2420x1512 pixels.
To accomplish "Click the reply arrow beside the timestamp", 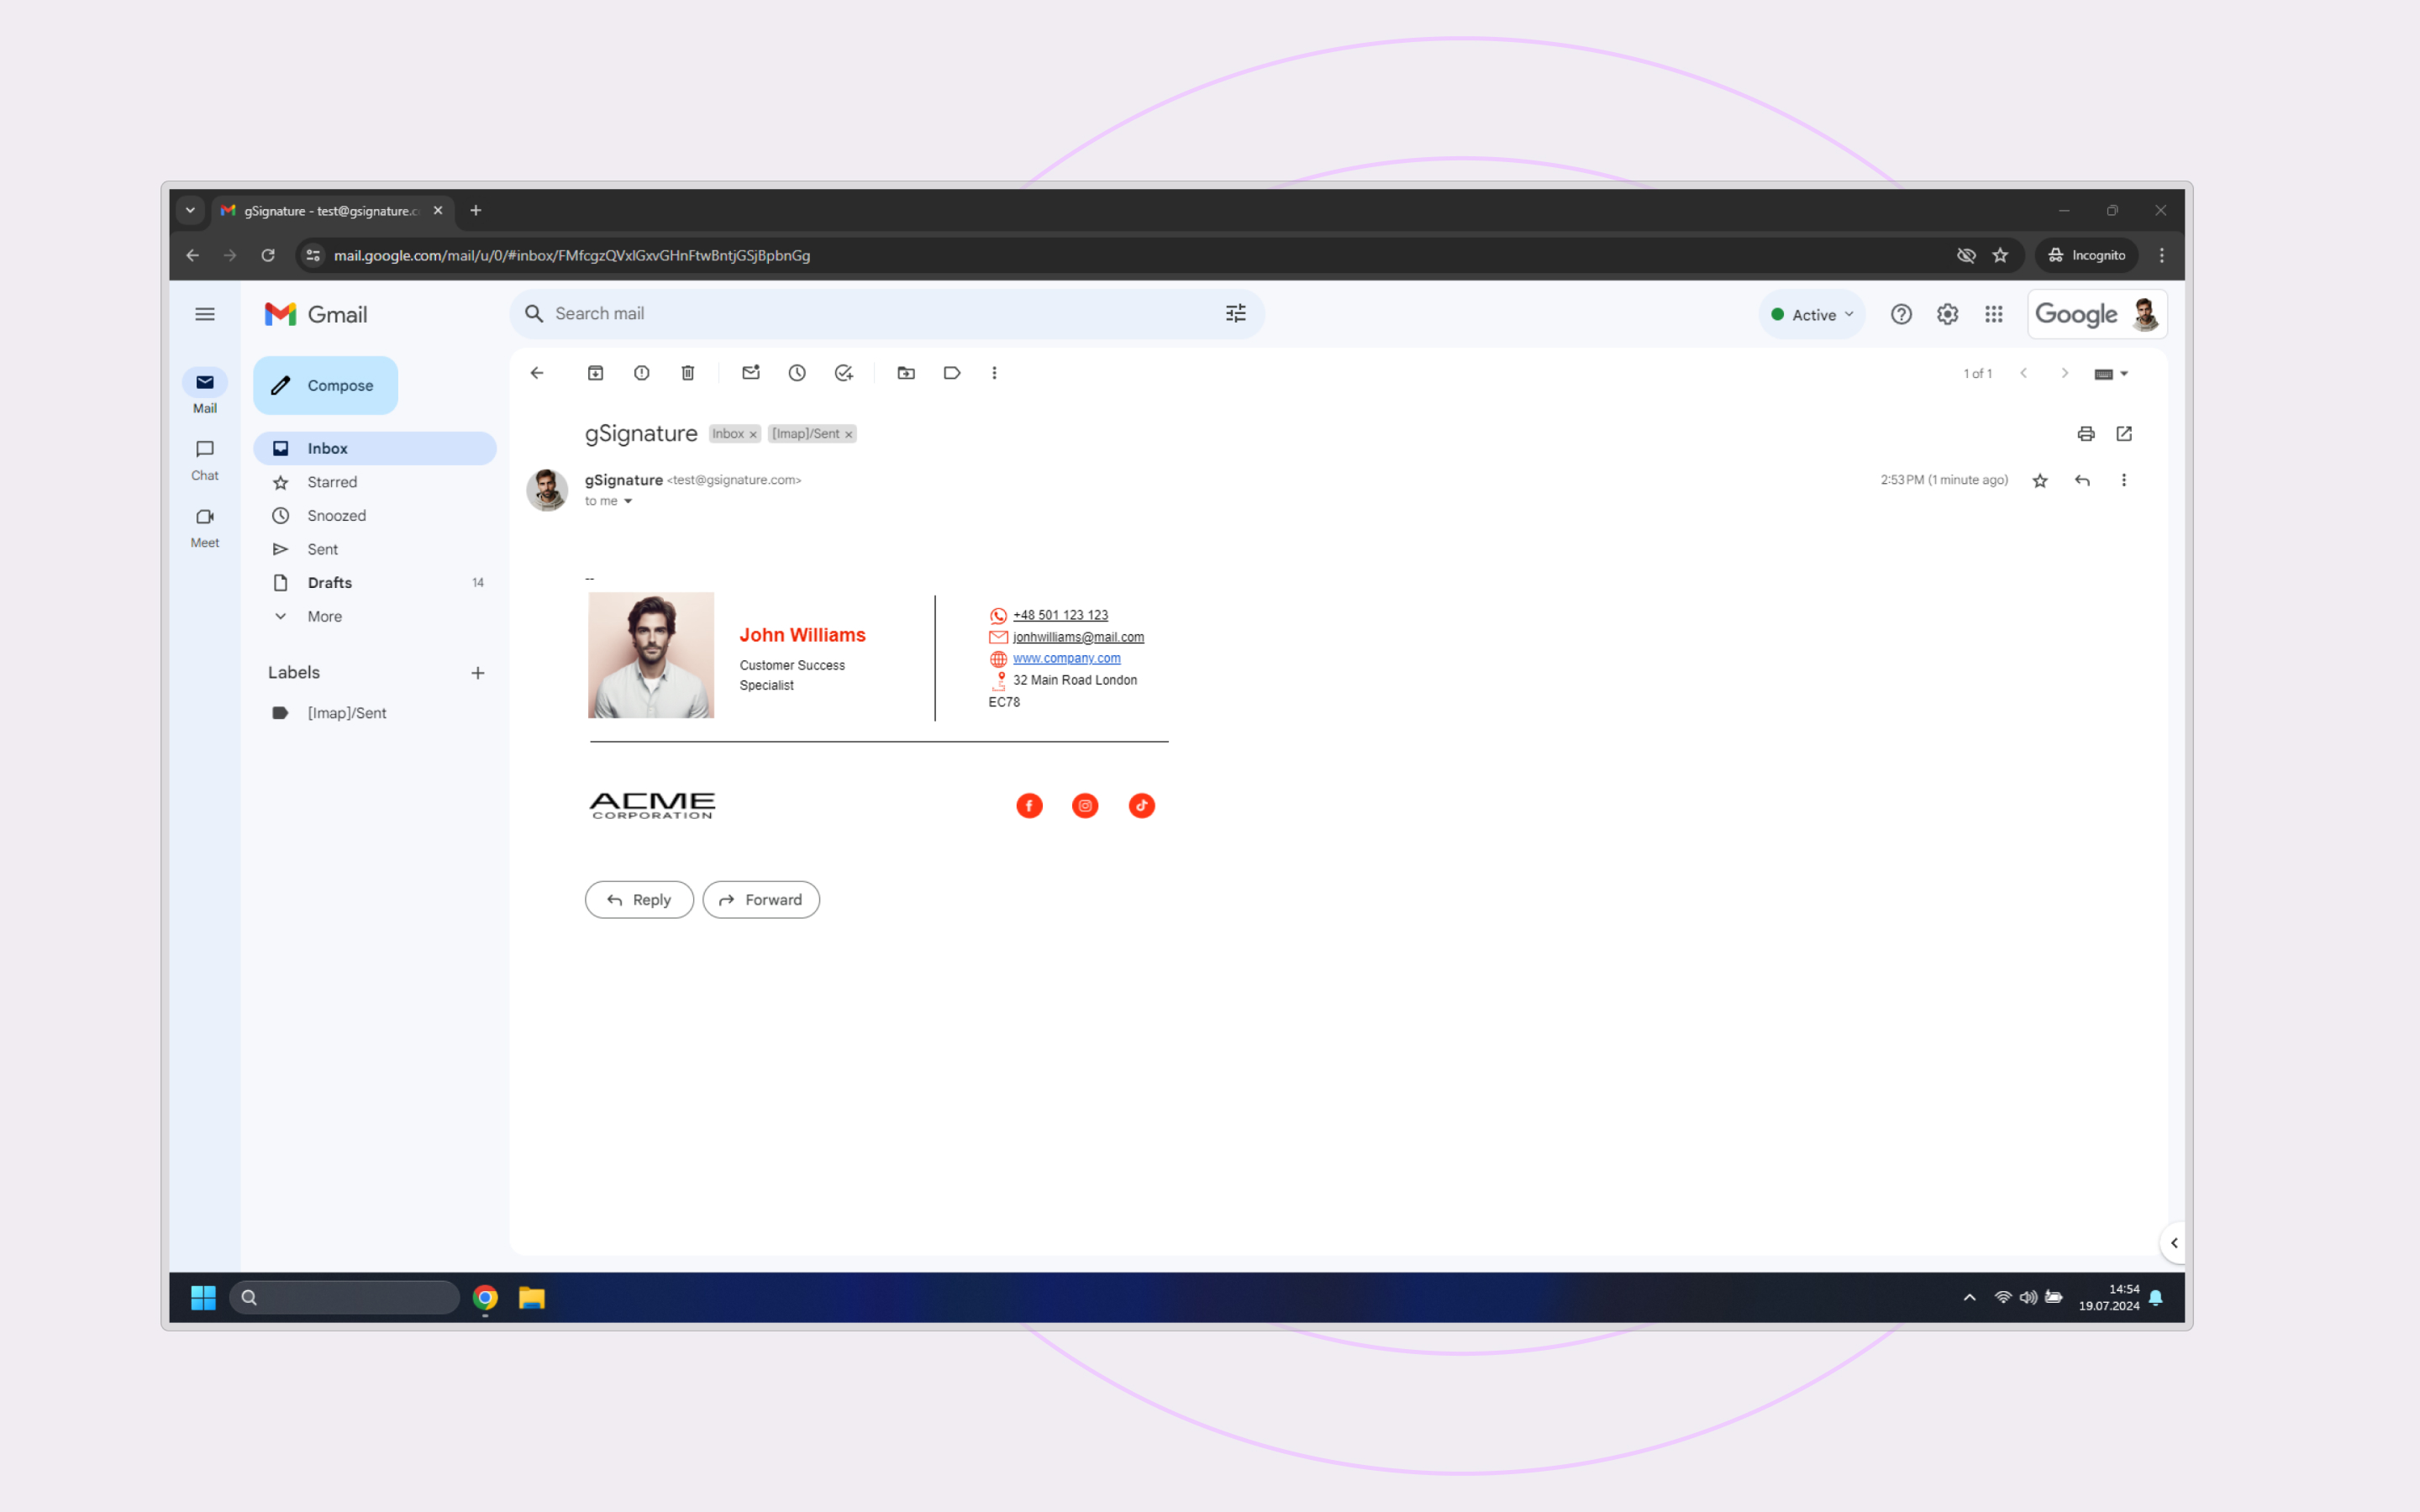I will click(x=2082, y=481).
